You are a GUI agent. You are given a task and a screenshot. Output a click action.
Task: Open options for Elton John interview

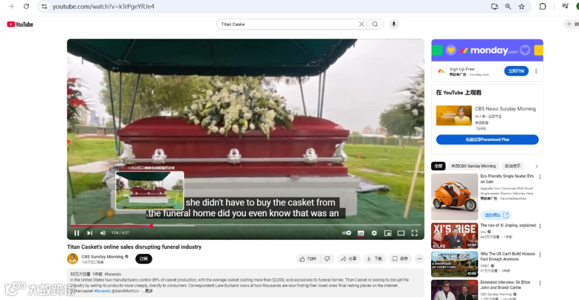tap(540, 283)
